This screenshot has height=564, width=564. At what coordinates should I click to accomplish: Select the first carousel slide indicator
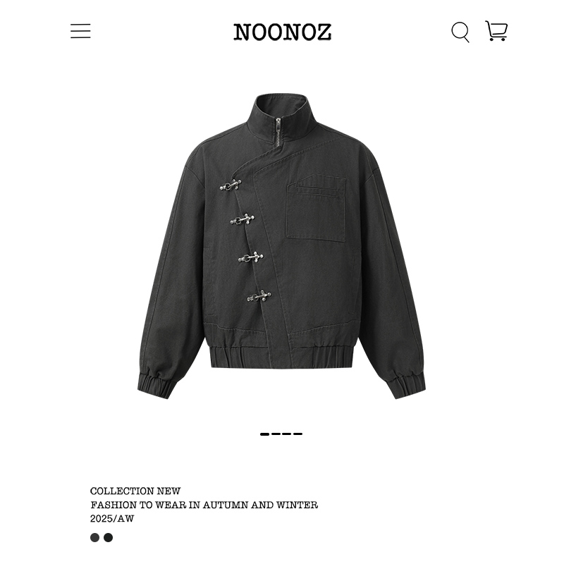click(x=265, y=434)
